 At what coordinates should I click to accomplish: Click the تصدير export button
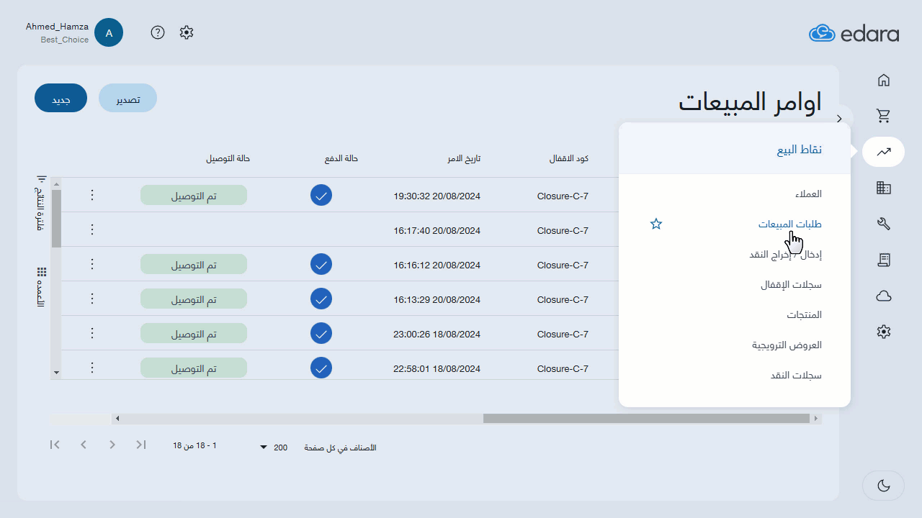pos(127,98)
